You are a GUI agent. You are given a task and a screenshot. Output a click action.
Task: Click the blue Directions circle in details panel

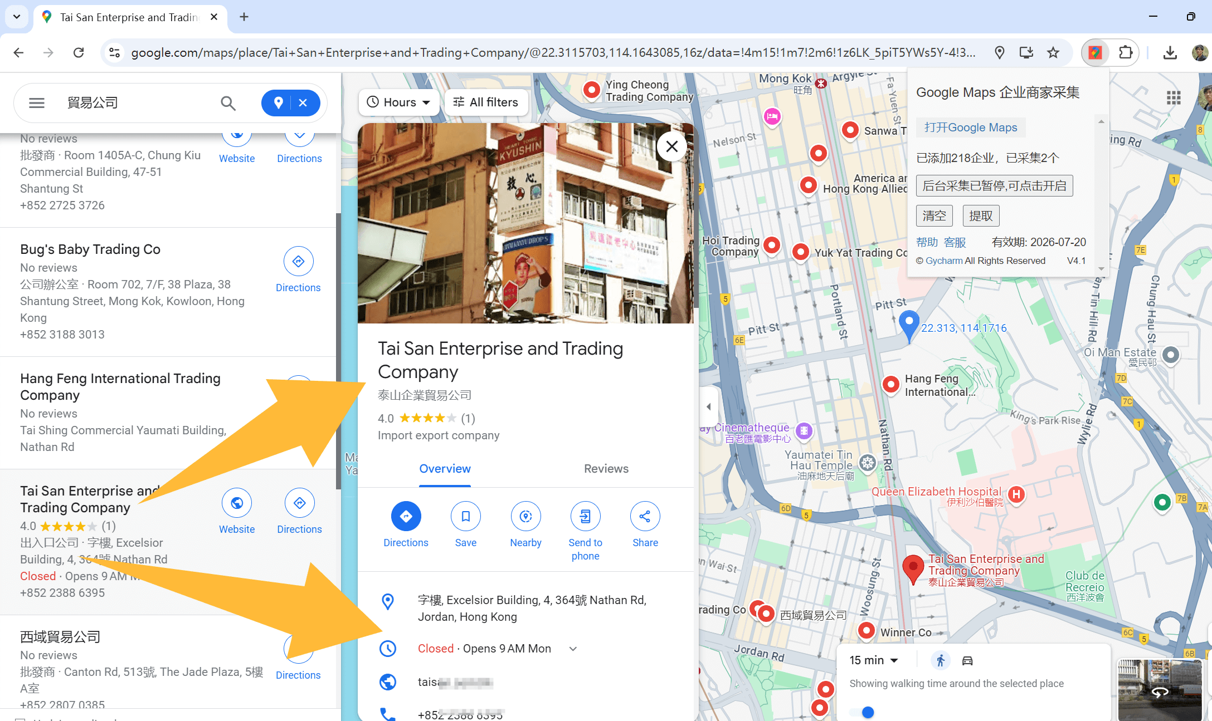tap(406, 516)
